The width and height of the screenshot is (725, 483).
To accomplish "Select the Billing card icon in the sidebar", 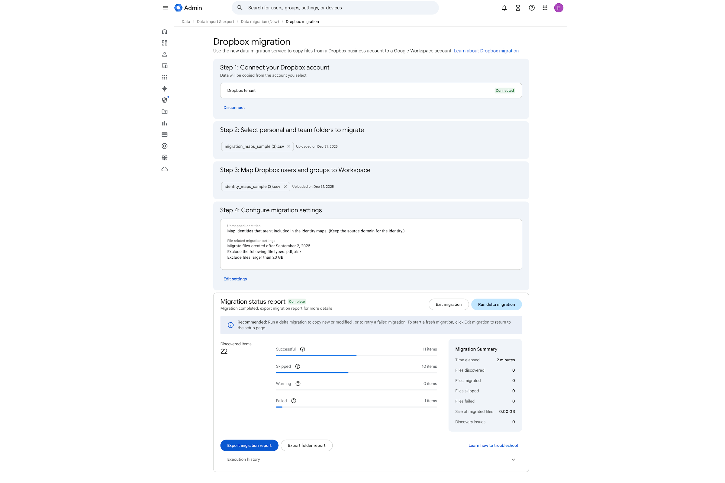I will (165, 135).
